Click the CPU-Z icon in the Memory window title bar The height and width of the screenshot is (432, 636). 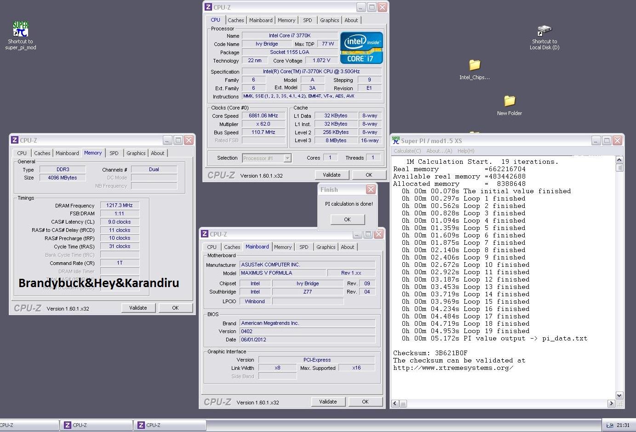15,140
